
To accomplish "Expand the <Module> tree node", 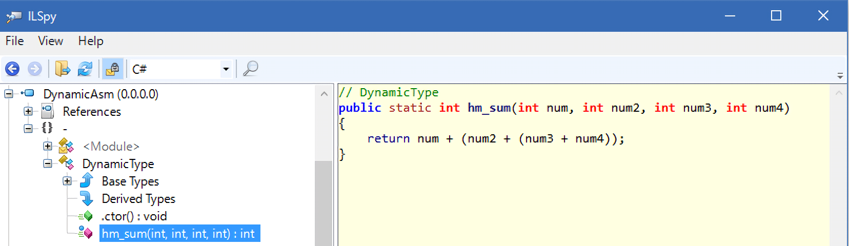I will pyautogui.click(x=48, y=146).
